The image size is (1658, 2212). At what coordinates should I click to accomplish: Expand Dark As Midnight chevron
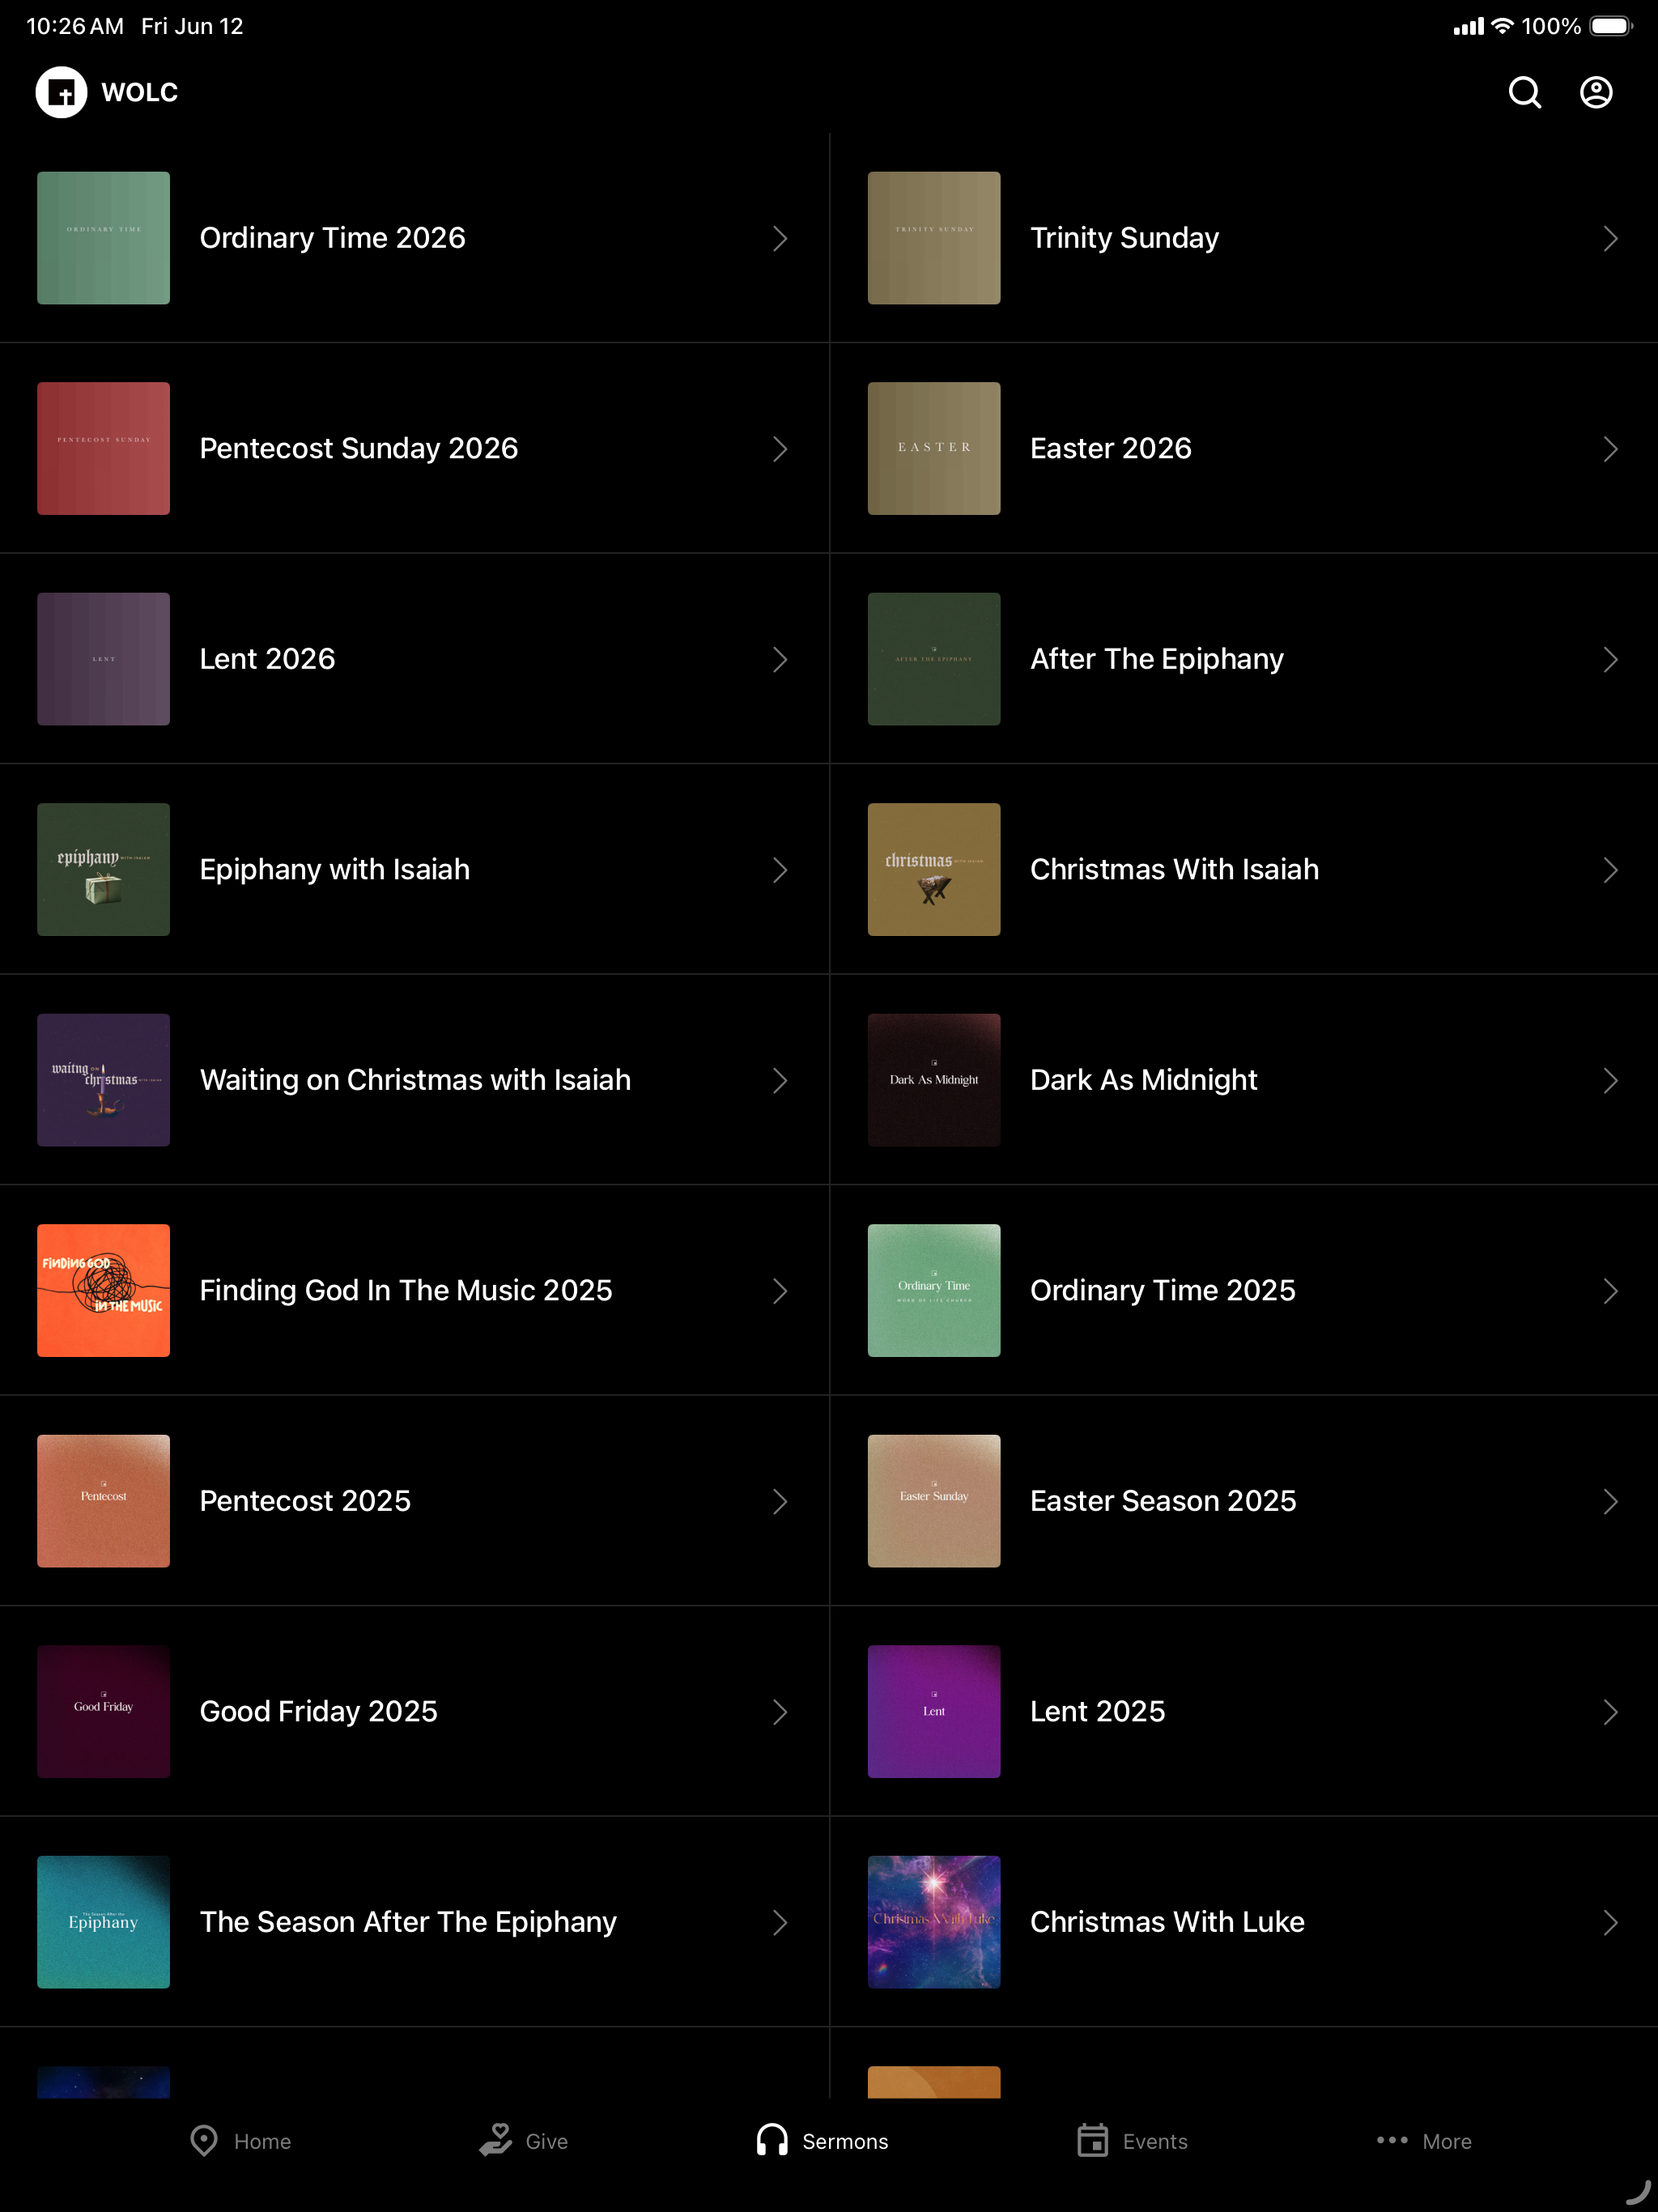[x=1610, y=1080]
